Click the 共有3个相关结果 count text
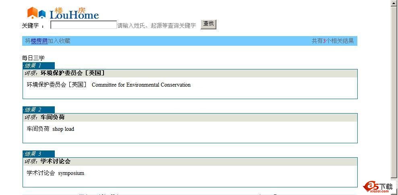The image size is (398, 195). click(x=332, y=41)
